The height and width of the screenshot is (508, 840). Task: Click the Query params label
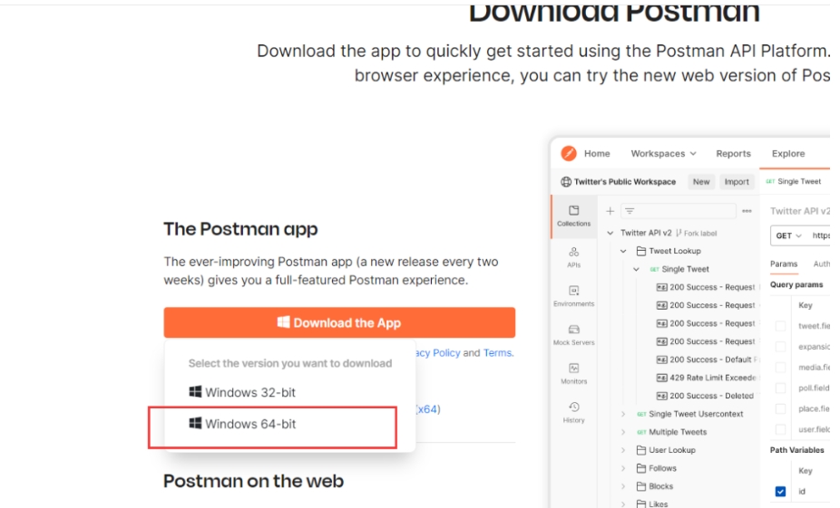pos(796,284)
